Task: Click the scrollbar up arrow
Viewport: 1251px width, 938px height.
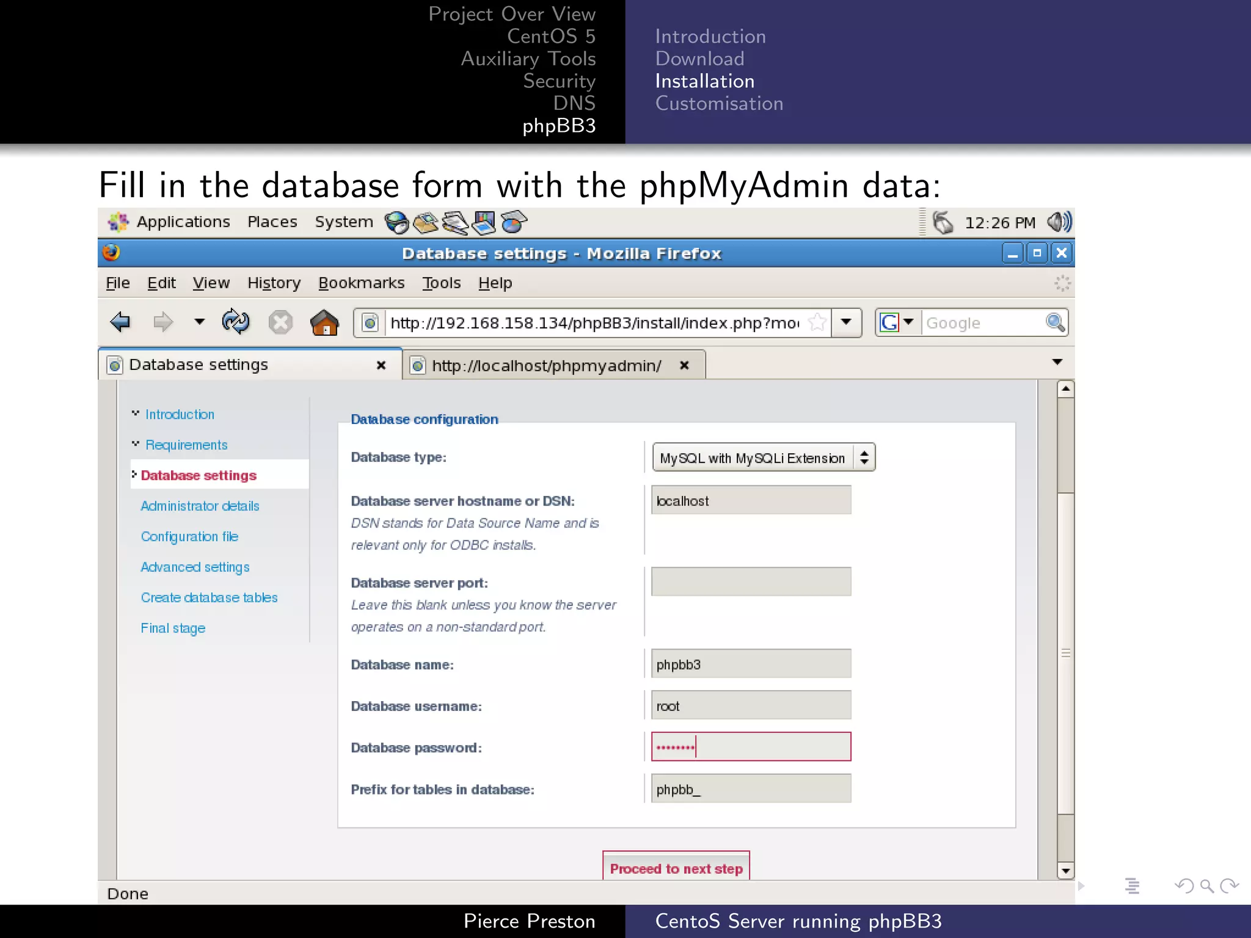Action: coord(1066,388)
